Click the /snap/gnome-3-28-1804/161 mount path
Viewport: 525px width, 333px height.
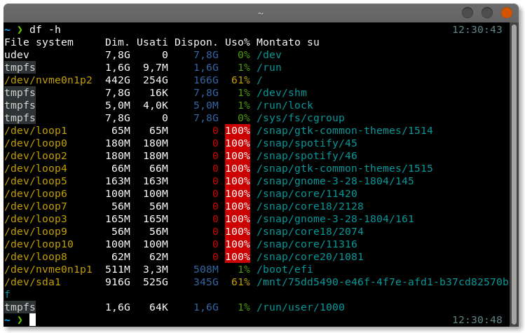(x=335, y=219)
